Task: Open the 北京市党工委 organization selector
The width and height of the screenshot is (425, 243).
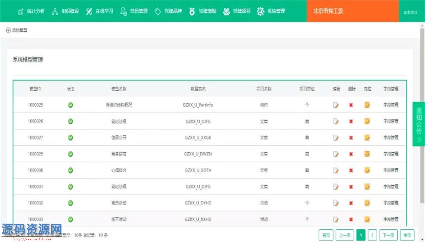Action: tap(353, 11)
